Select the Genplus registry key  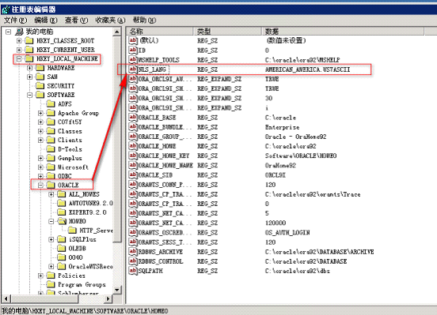(x=70, y=158)
